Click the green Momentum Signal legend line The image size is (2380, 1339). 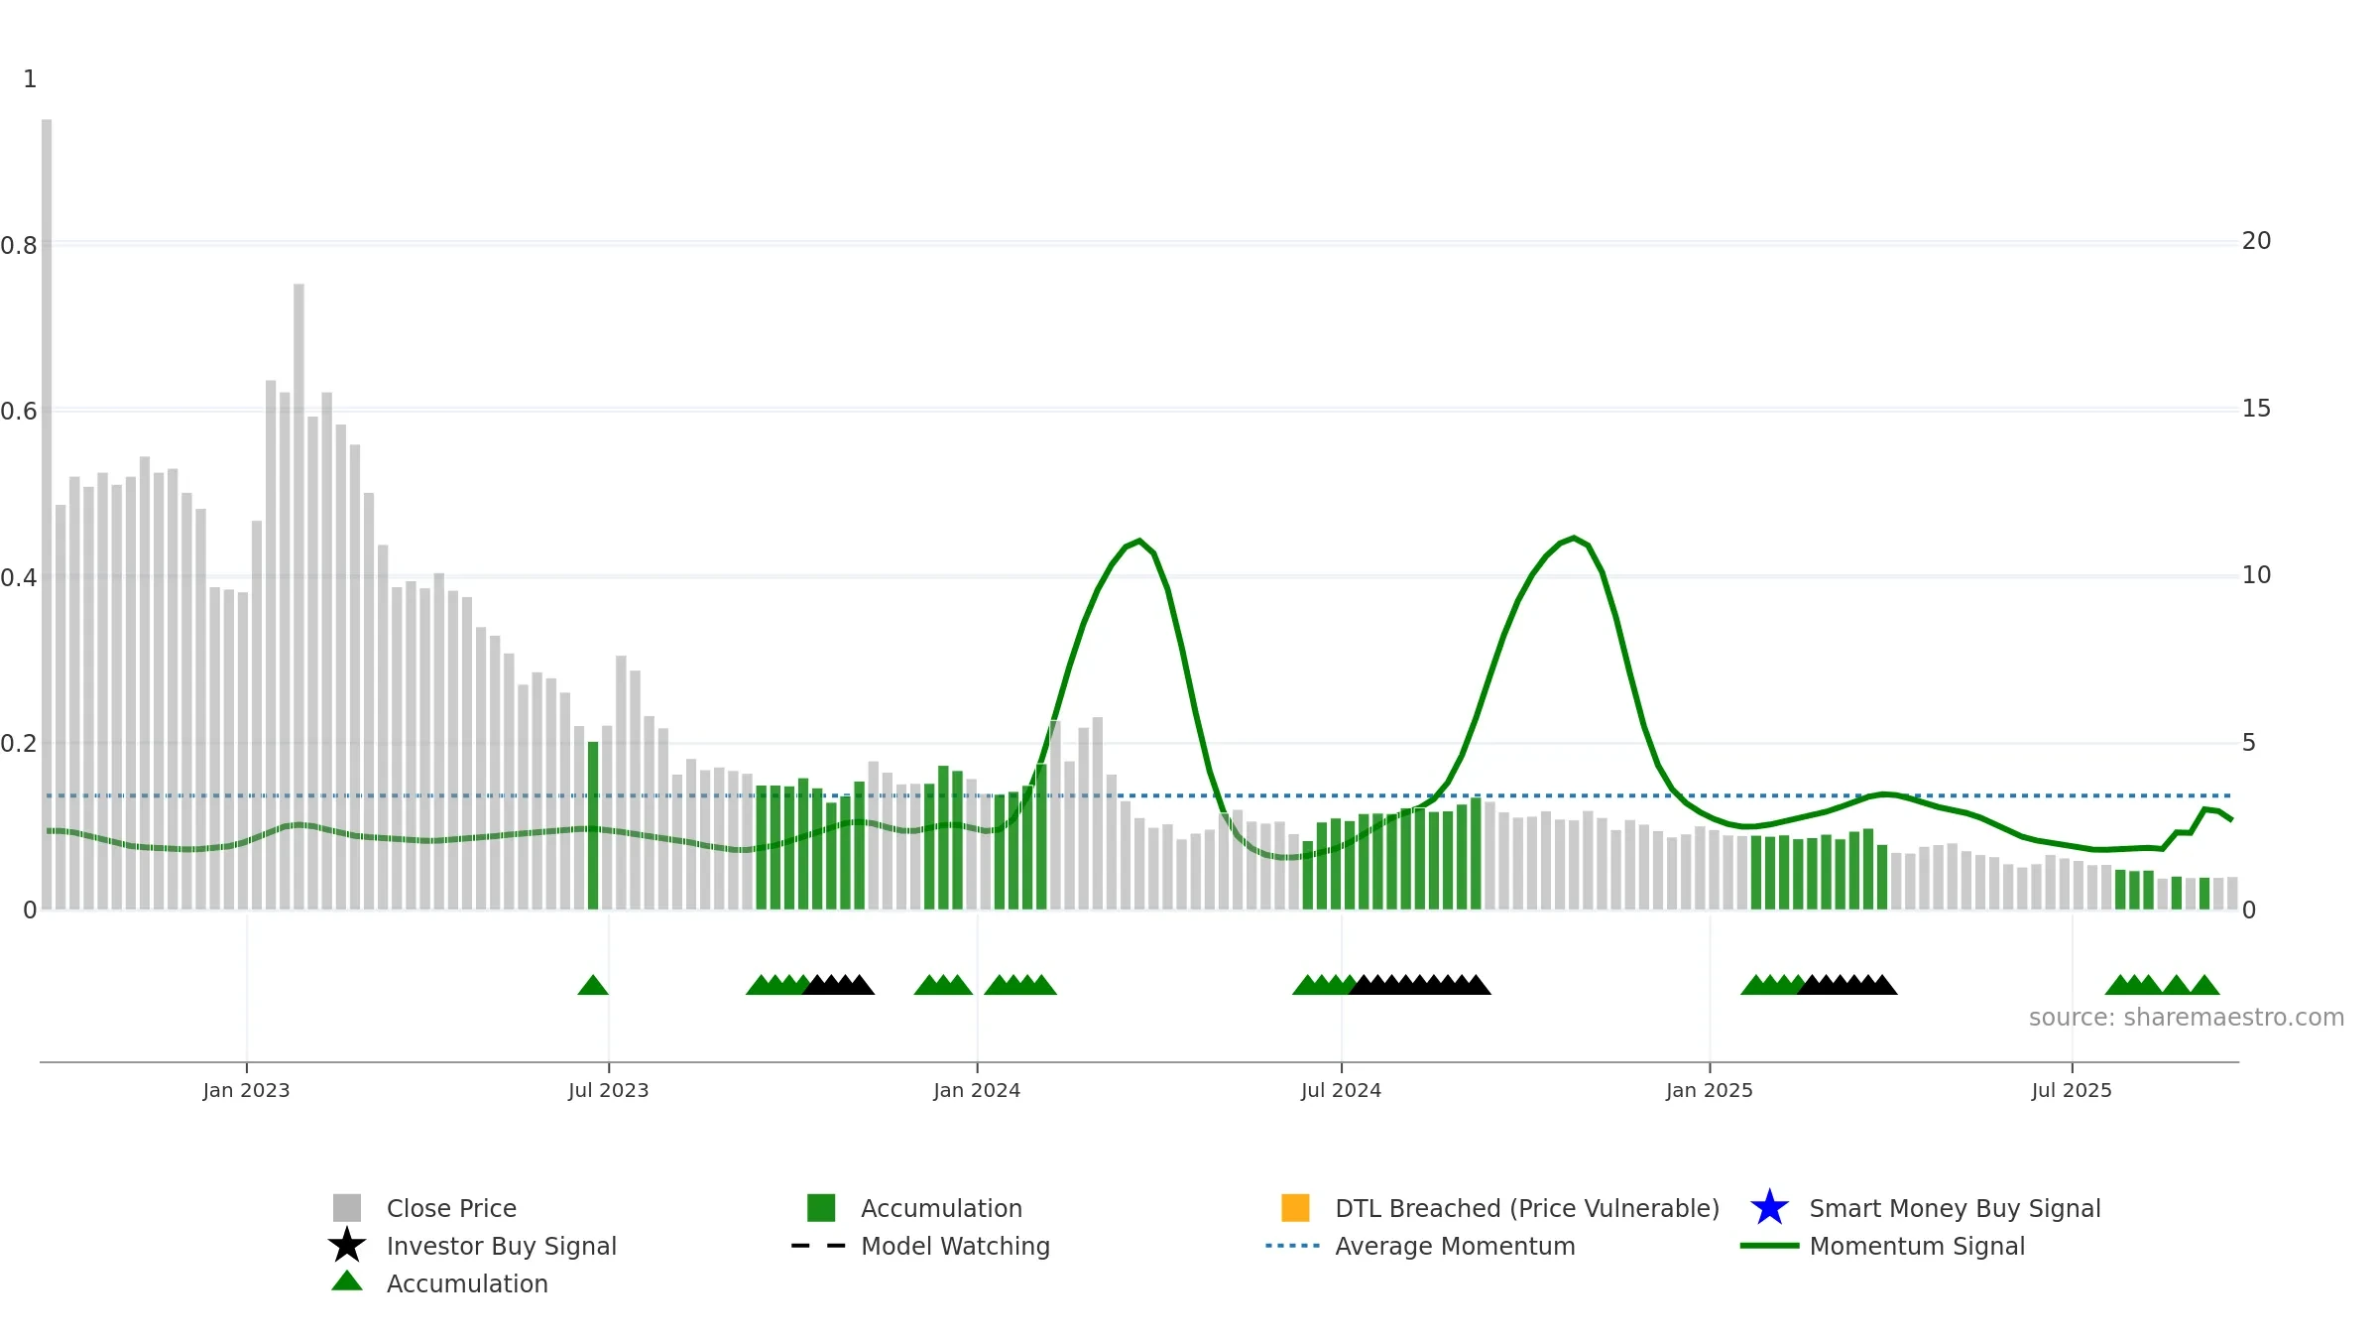tap(1769, 1246)
